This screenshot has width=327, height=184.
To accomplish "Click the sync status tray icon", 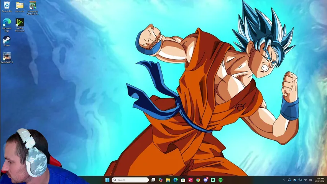I will [x=289, y=180].
